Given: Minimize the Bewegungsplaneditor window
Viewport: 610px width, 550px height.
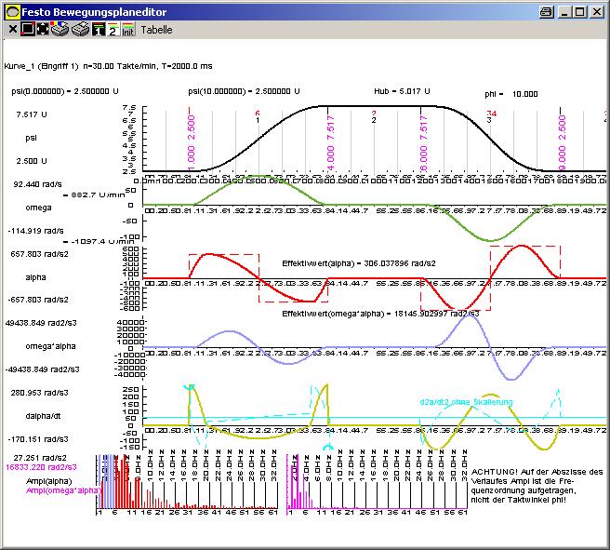Looking at the screenshot, I should pyautogui.click(x=564, y=12).
